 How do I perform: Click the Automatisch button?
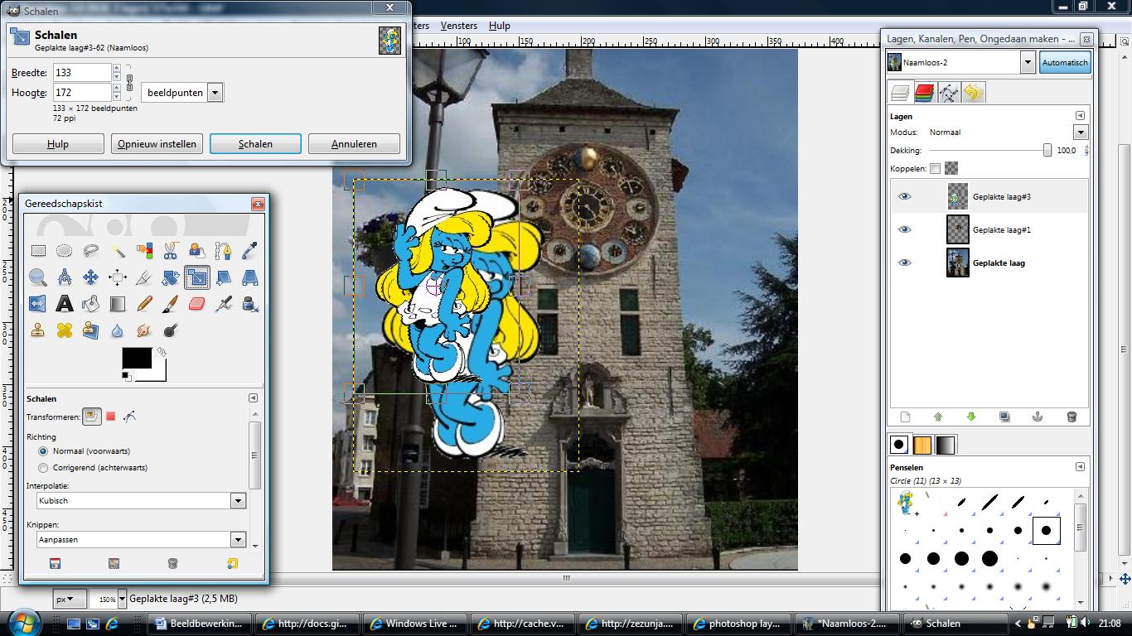pos(1065,62)
